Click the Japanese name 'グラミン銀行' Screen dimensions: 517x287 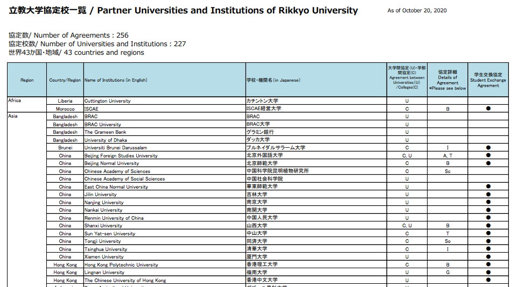[x=260, y=132]
